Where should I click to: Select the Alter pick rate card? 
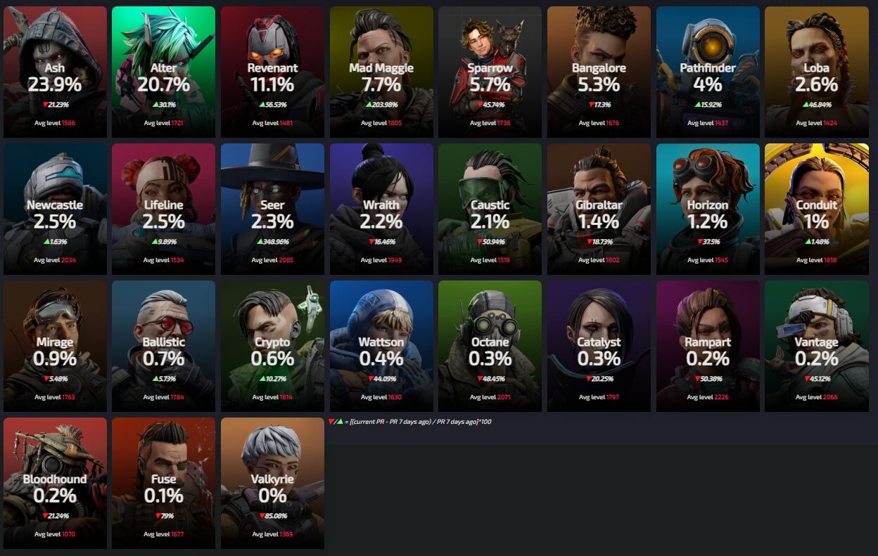click(163, 72)
